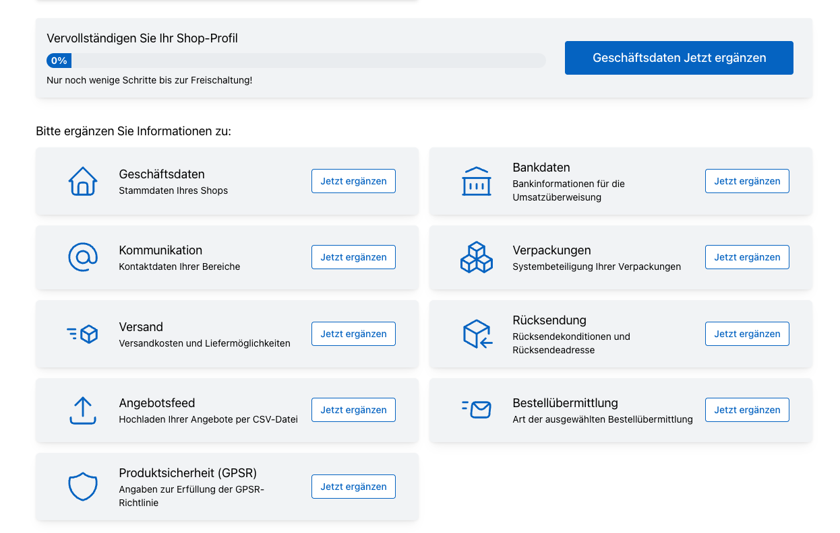The height and width of the screenshot is (533, 840).
Task: Click the bank building icon for Bankdaten
Action: tap(477, 181)
